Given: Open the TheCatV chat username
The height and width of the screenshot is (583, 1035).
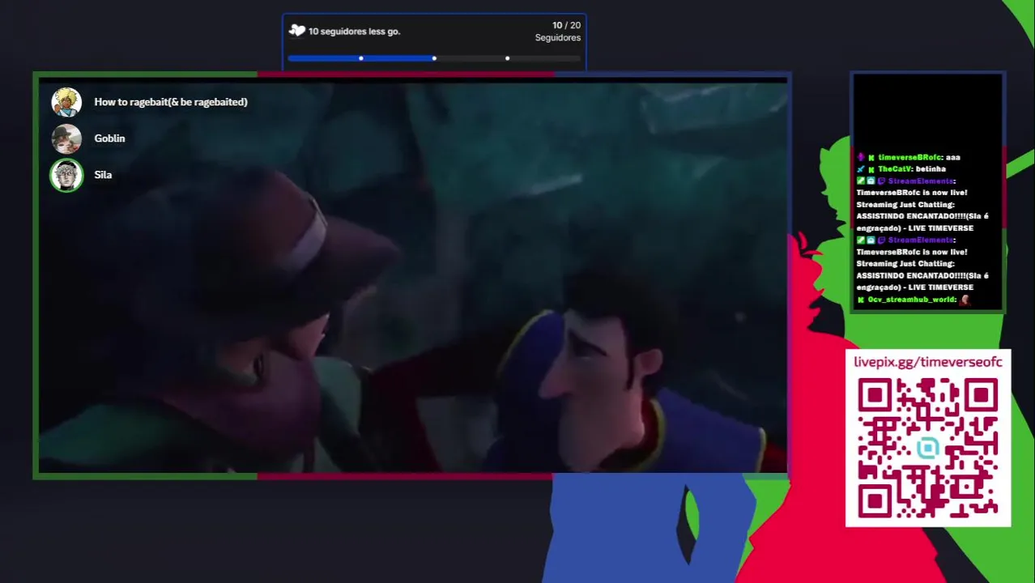Looking at the screenshot, I should click(894, 169).
